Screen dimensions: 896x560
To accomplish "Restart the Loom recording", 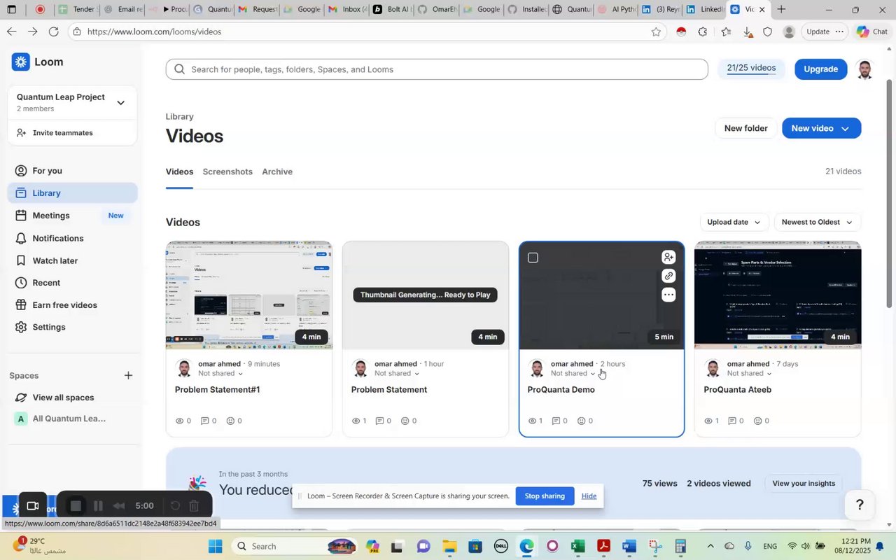I will click(175, 506).
